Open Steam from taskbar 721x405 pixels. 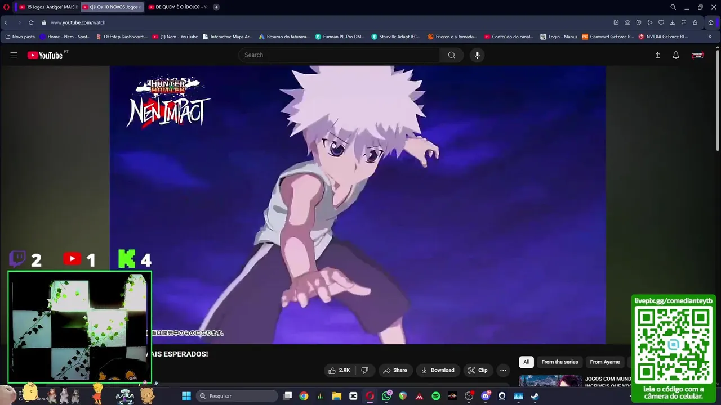click(535, 396)
